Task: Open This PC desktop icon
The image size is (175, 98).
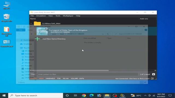Action: [7, 5]
